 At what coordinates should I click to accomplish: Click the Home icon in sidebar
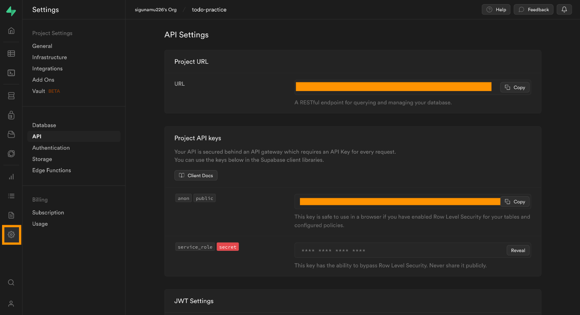pos(11,31)
